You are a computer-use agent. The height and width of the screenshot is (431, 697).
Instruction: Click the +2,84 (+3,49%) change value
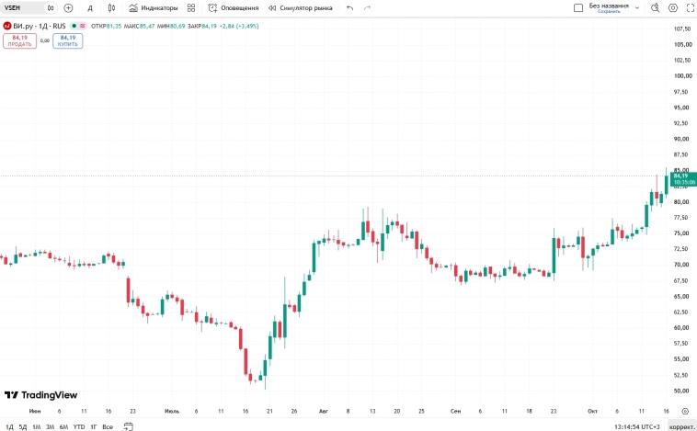pyautogui.click(x=239, y=27)
